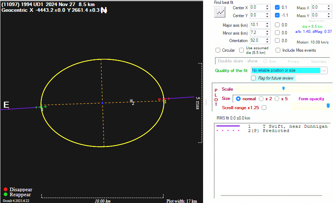This screenshot has width=335, height=203.
Task: Enable the Orientation fit checkbox
Action: 277,41
